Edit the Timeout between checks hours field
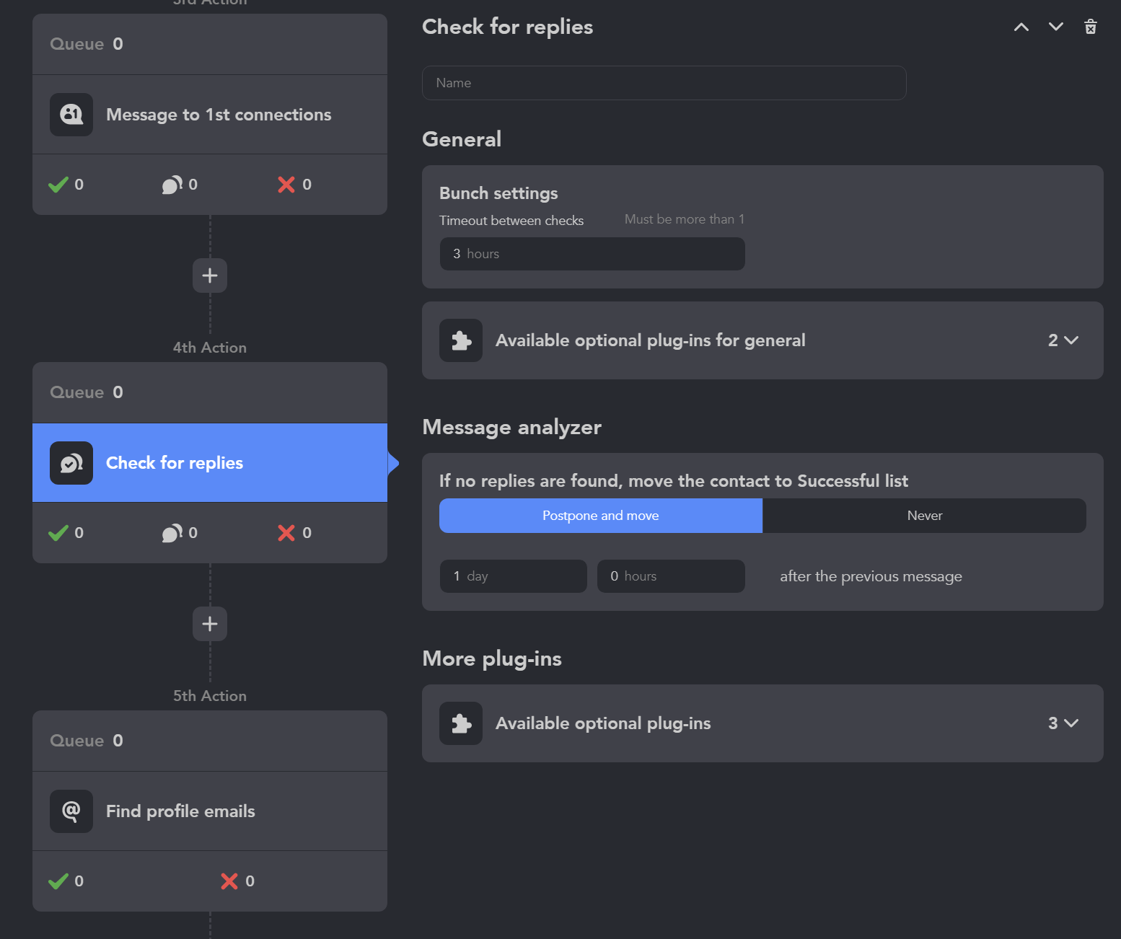1121x939 pixels. pyautogui.click(x=592, y=254)
